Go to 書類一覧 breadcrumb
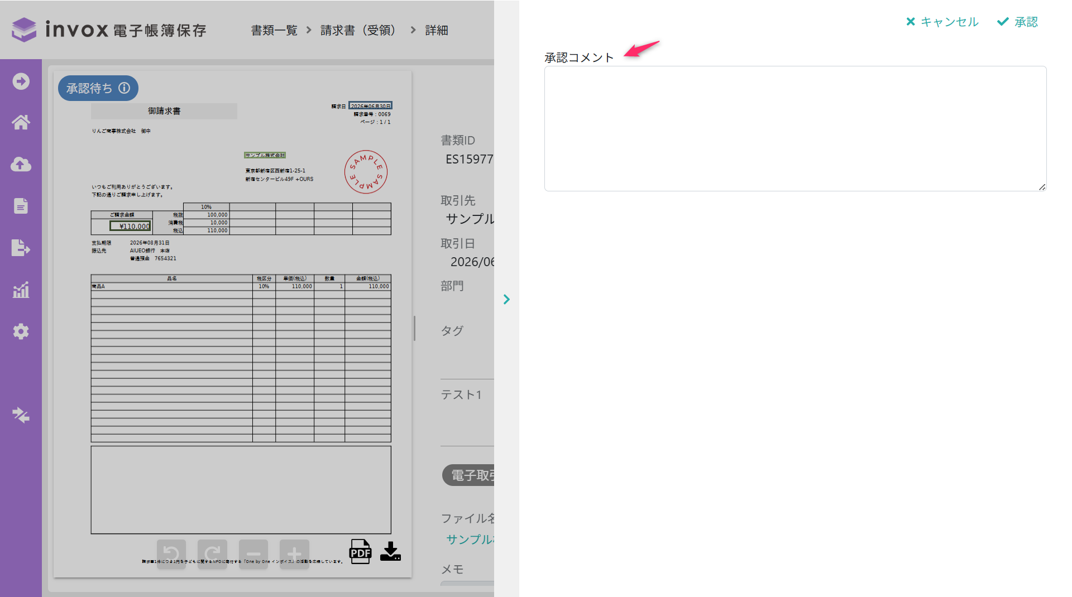This screenshot has height=597, width=1072. pos(274,30)
